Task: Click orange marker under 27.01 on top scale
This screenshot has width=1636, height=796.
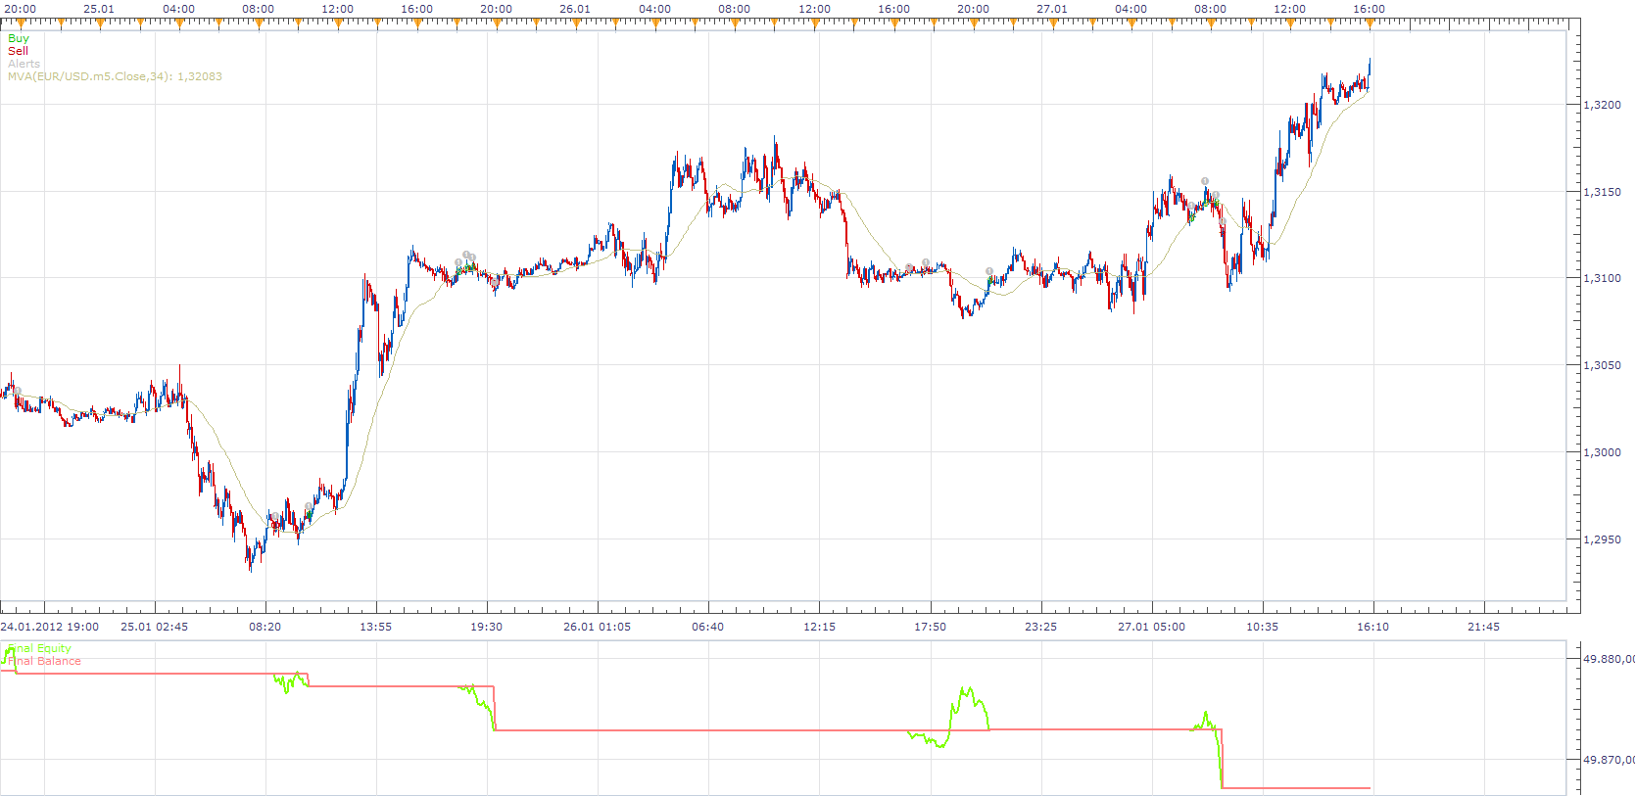Action: (1053, 23)
